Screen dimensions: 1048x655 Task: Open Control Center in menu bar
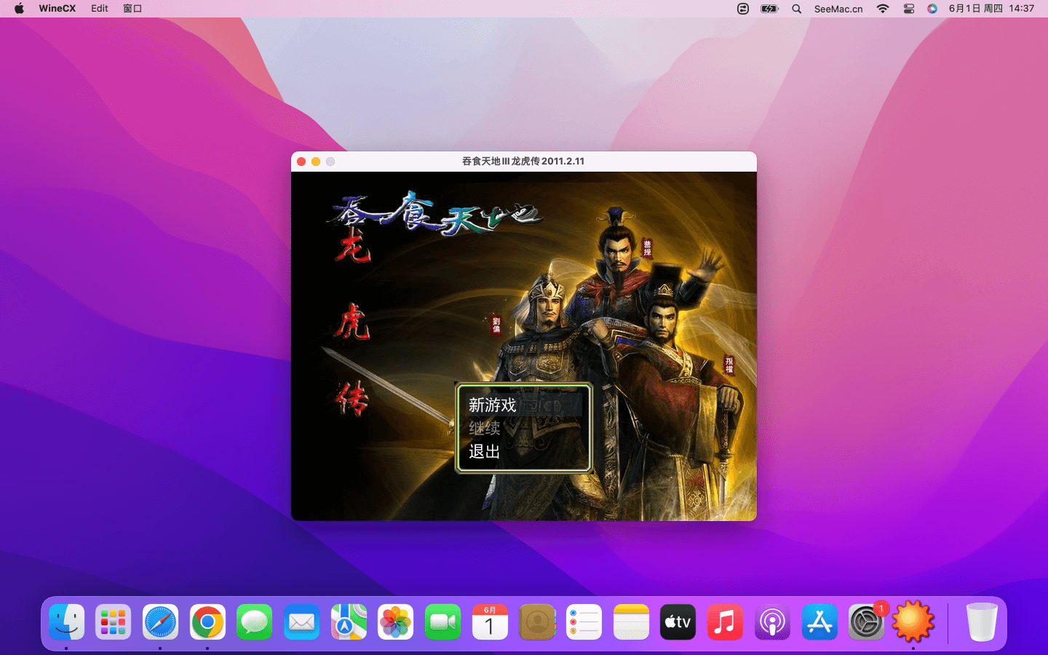pos(908,9)
